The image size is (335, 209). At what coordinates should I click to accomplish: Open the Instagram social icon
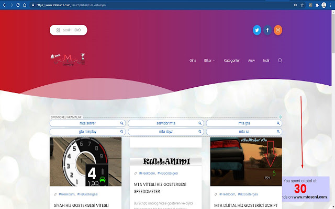(x=278, y=30)
